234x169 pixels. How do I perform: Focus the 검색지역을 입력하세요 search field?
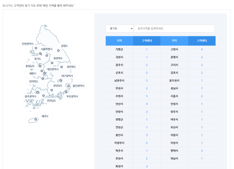click(x=174, y=28)
